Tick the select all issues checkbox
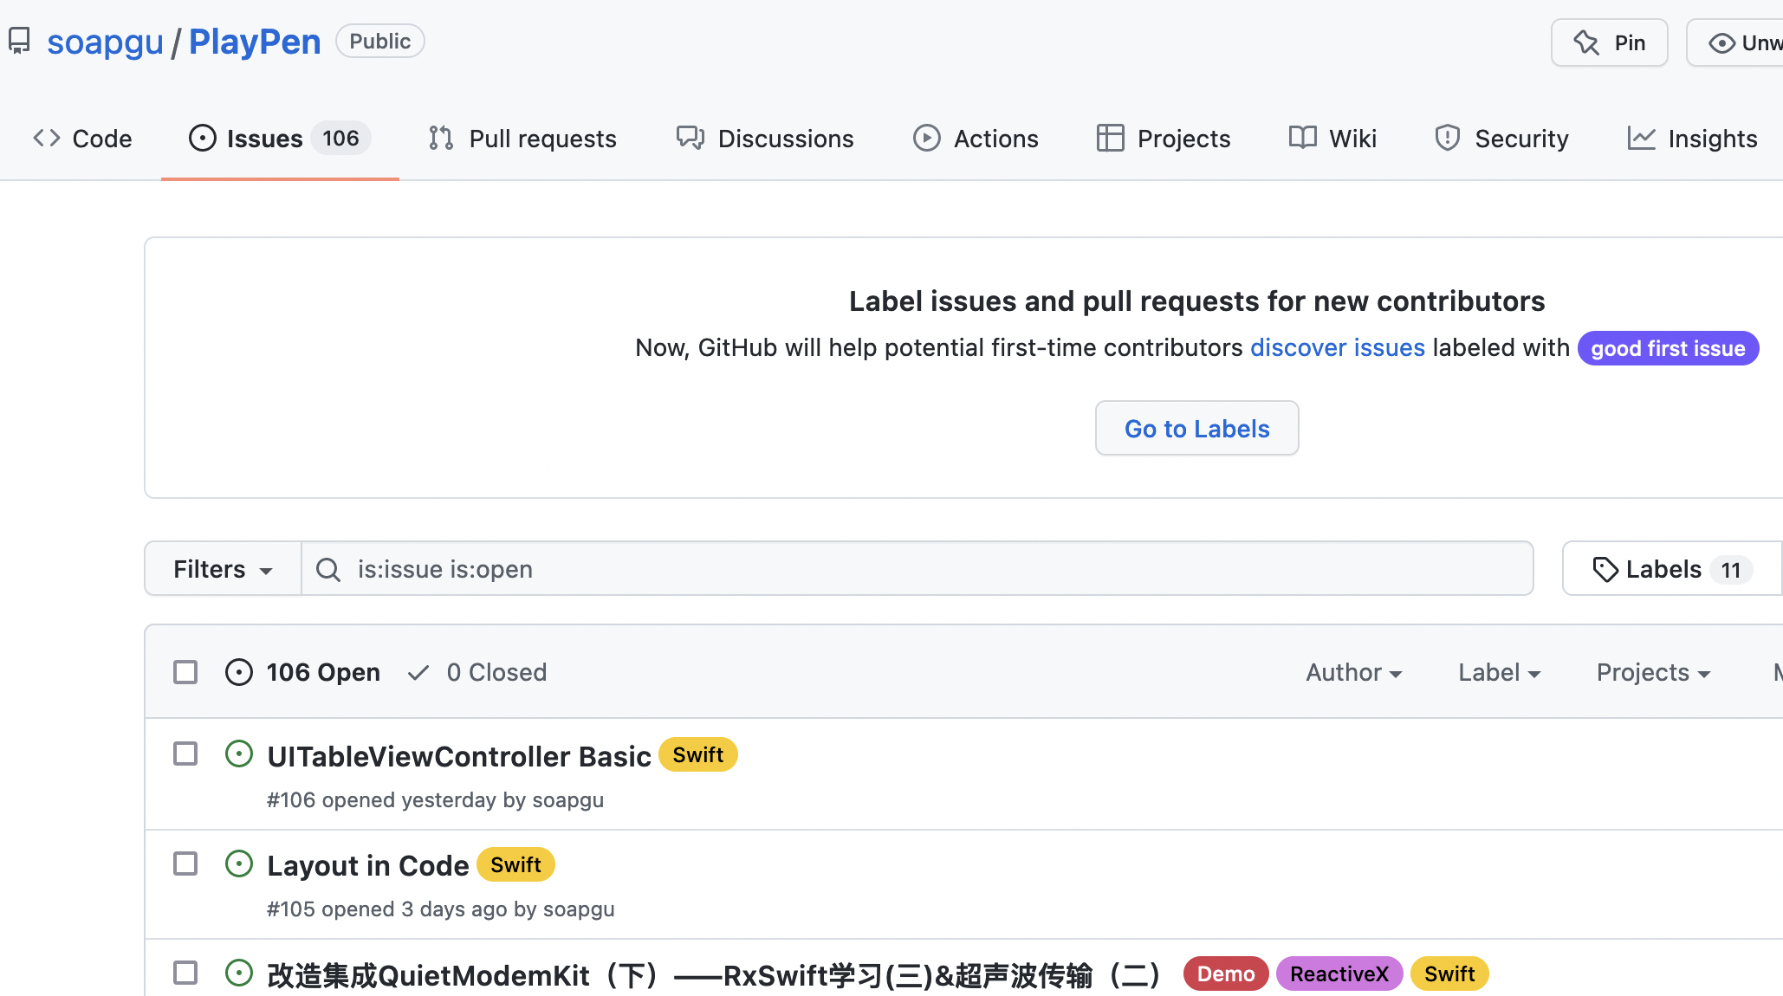 (x=185, y=672)
